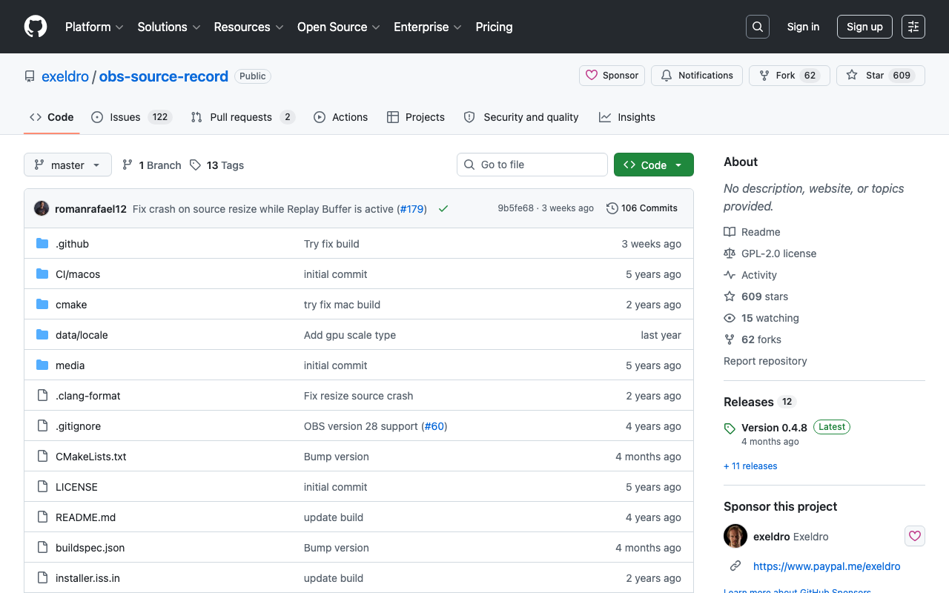
Task: Click the green check status icon
Action: [443, 209]
